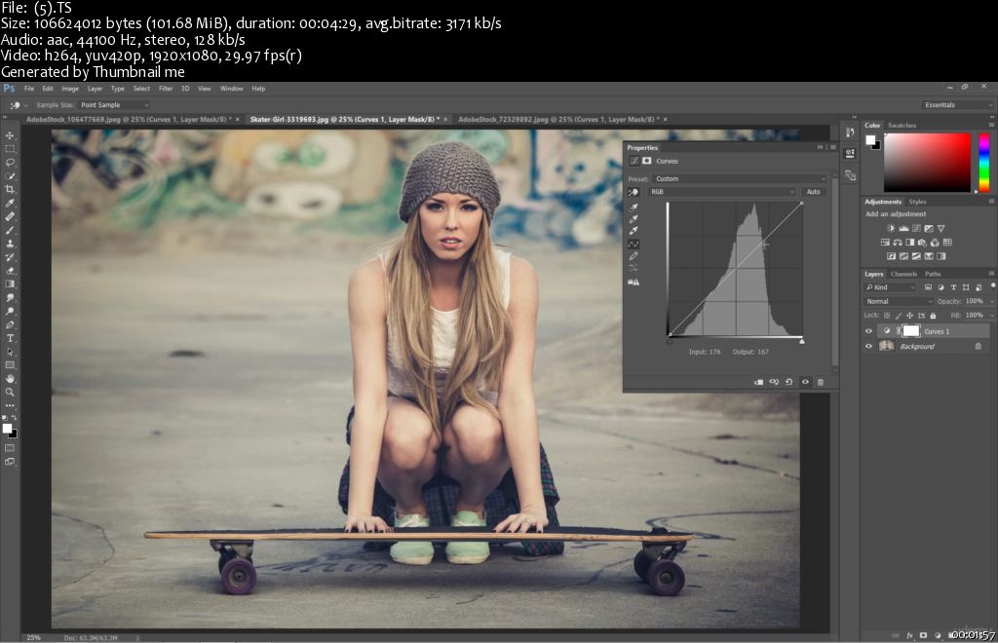Select the Move tool
The height and width of the screenshot is (643, 998).
click(10, 135)
